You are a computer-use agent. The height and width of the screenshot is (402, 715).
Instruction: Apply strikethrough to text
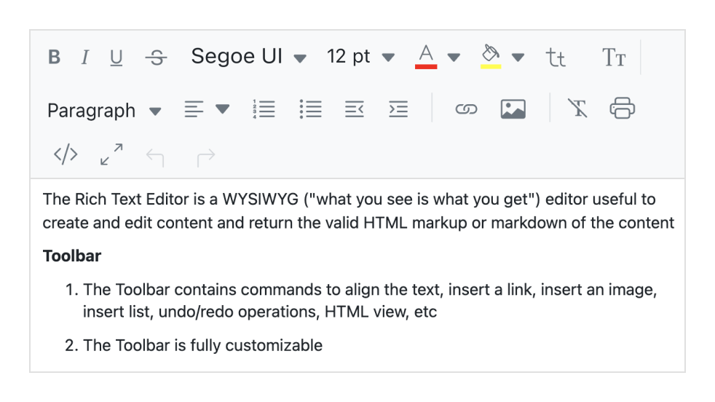coord(155,58)
